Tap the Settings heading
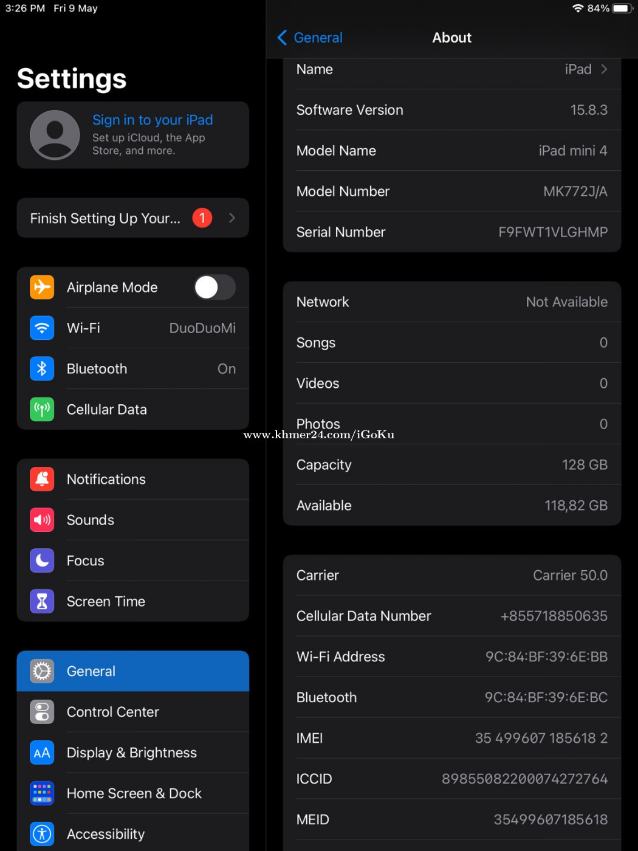Image resolution: width=638 pixels, height=851 pixels. point(72,79)
